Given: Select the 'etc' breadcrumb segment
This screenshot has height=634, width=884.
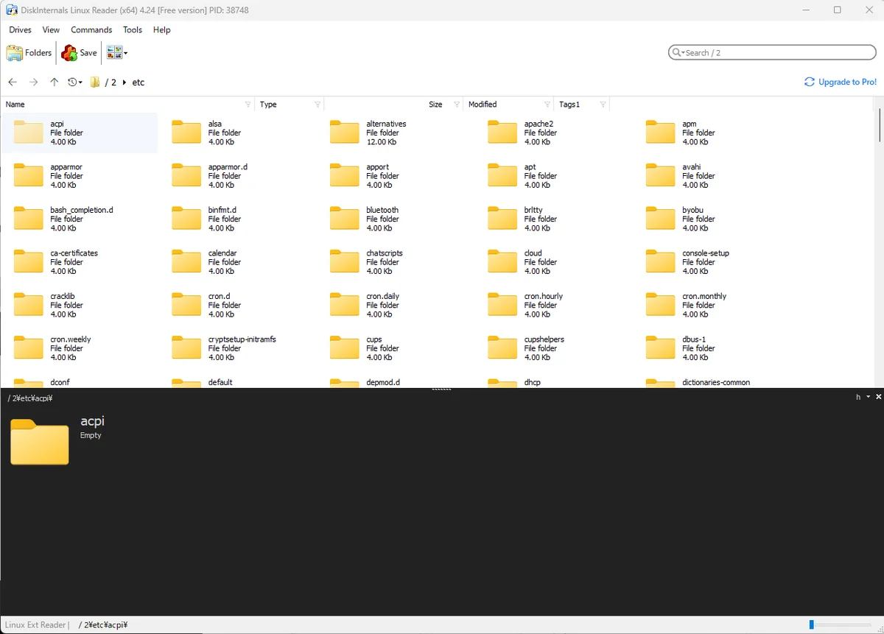Looking at the screenshot, I should 138,82.
